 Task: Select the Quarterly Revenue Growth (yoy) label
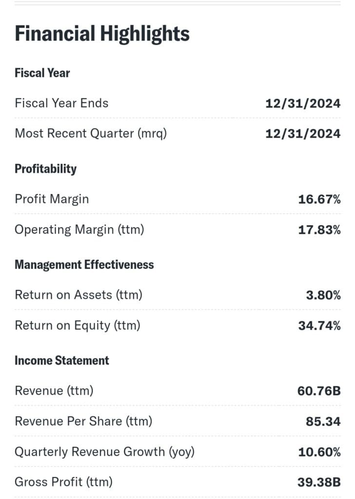104,452
